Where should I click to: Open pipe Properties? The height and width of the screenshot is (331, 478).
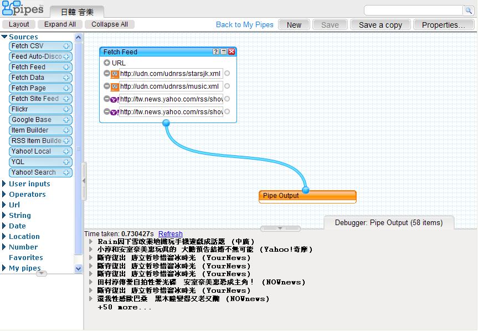[x=444, y=25]
